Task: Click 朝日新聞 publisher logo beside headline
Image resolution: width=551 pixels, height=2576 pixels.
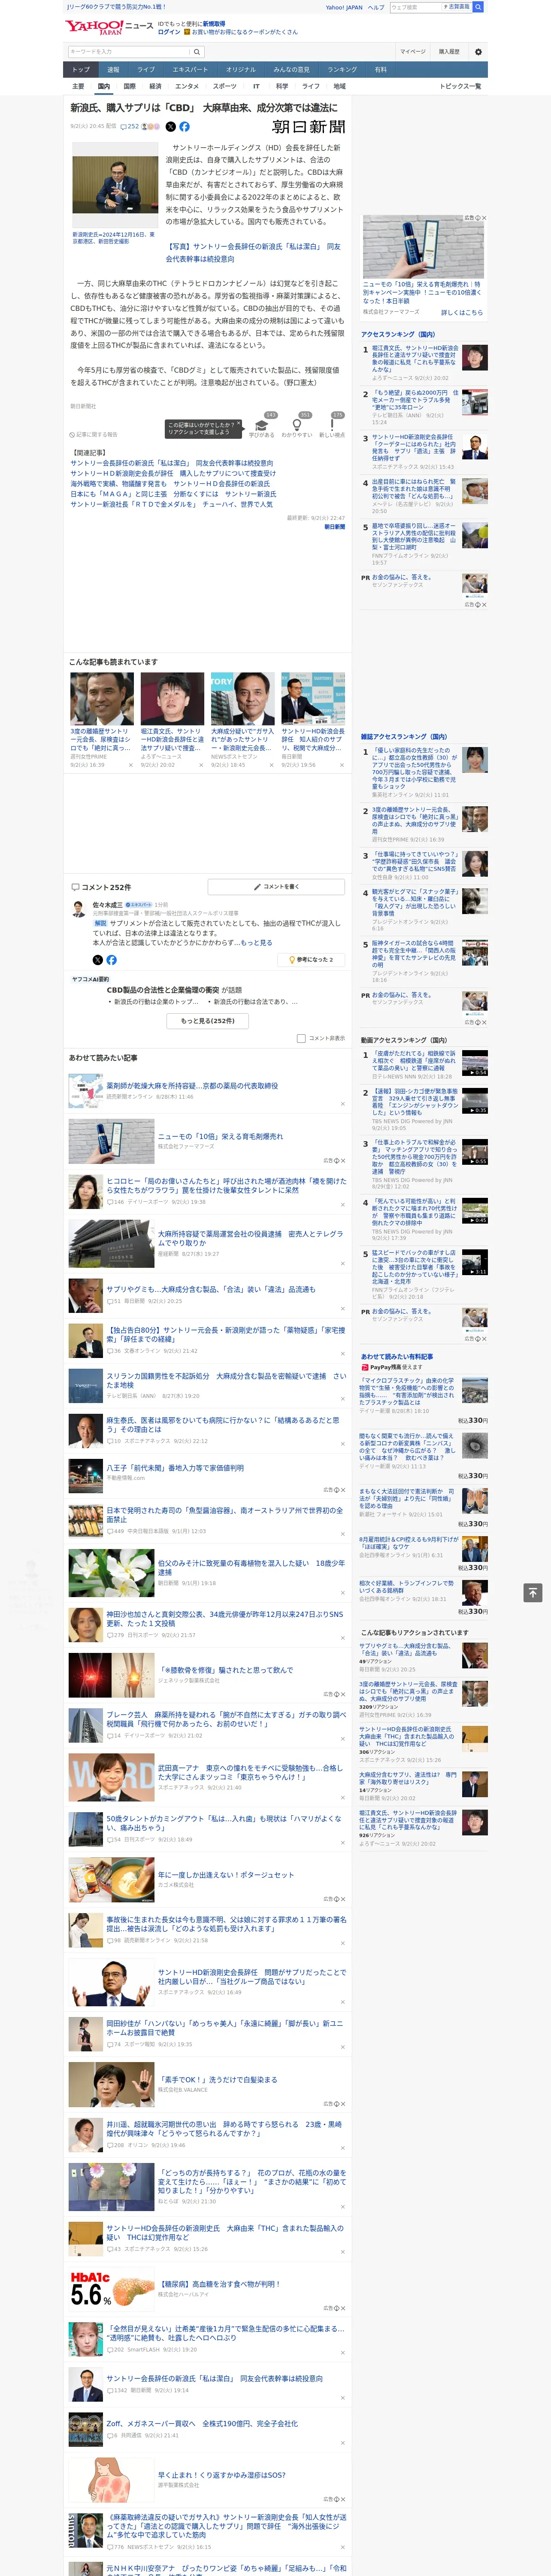Action: [309, 127]
